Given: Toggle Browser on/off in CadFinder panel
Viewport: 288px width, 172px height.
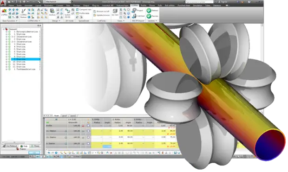Looking at the screenshot, I should [101, 12].
